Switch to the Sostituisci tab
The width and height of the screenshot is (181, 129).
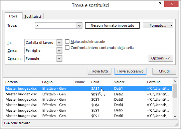tap(33, 16)
